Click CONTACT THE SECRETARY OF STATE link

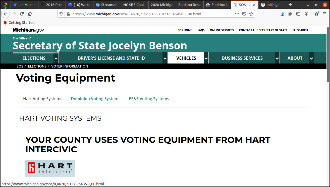point(263,30)
